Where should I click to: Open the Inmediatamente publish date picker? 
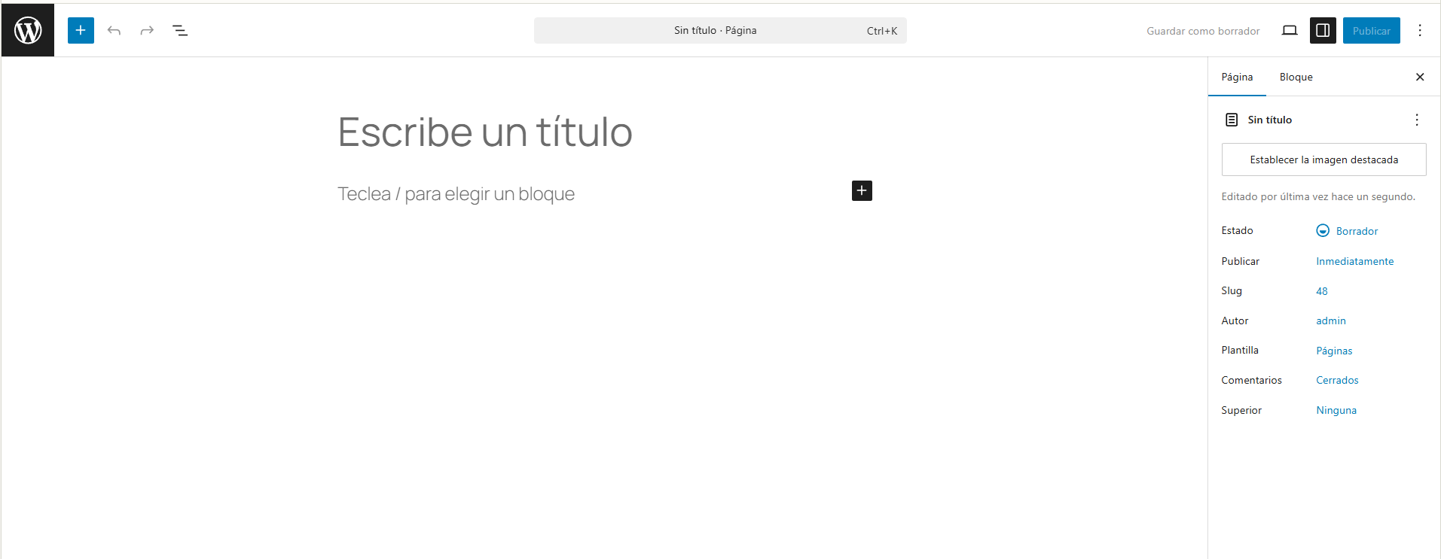pyautogui.click(x=1354, y=261)
